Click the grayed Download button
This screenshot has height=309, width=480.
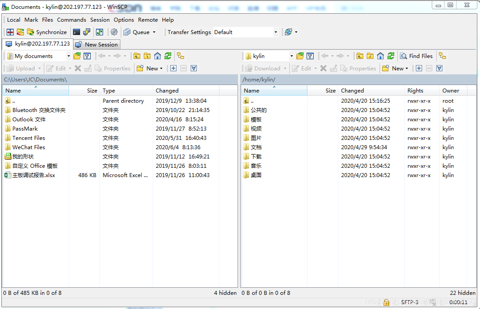click(265, 68)
